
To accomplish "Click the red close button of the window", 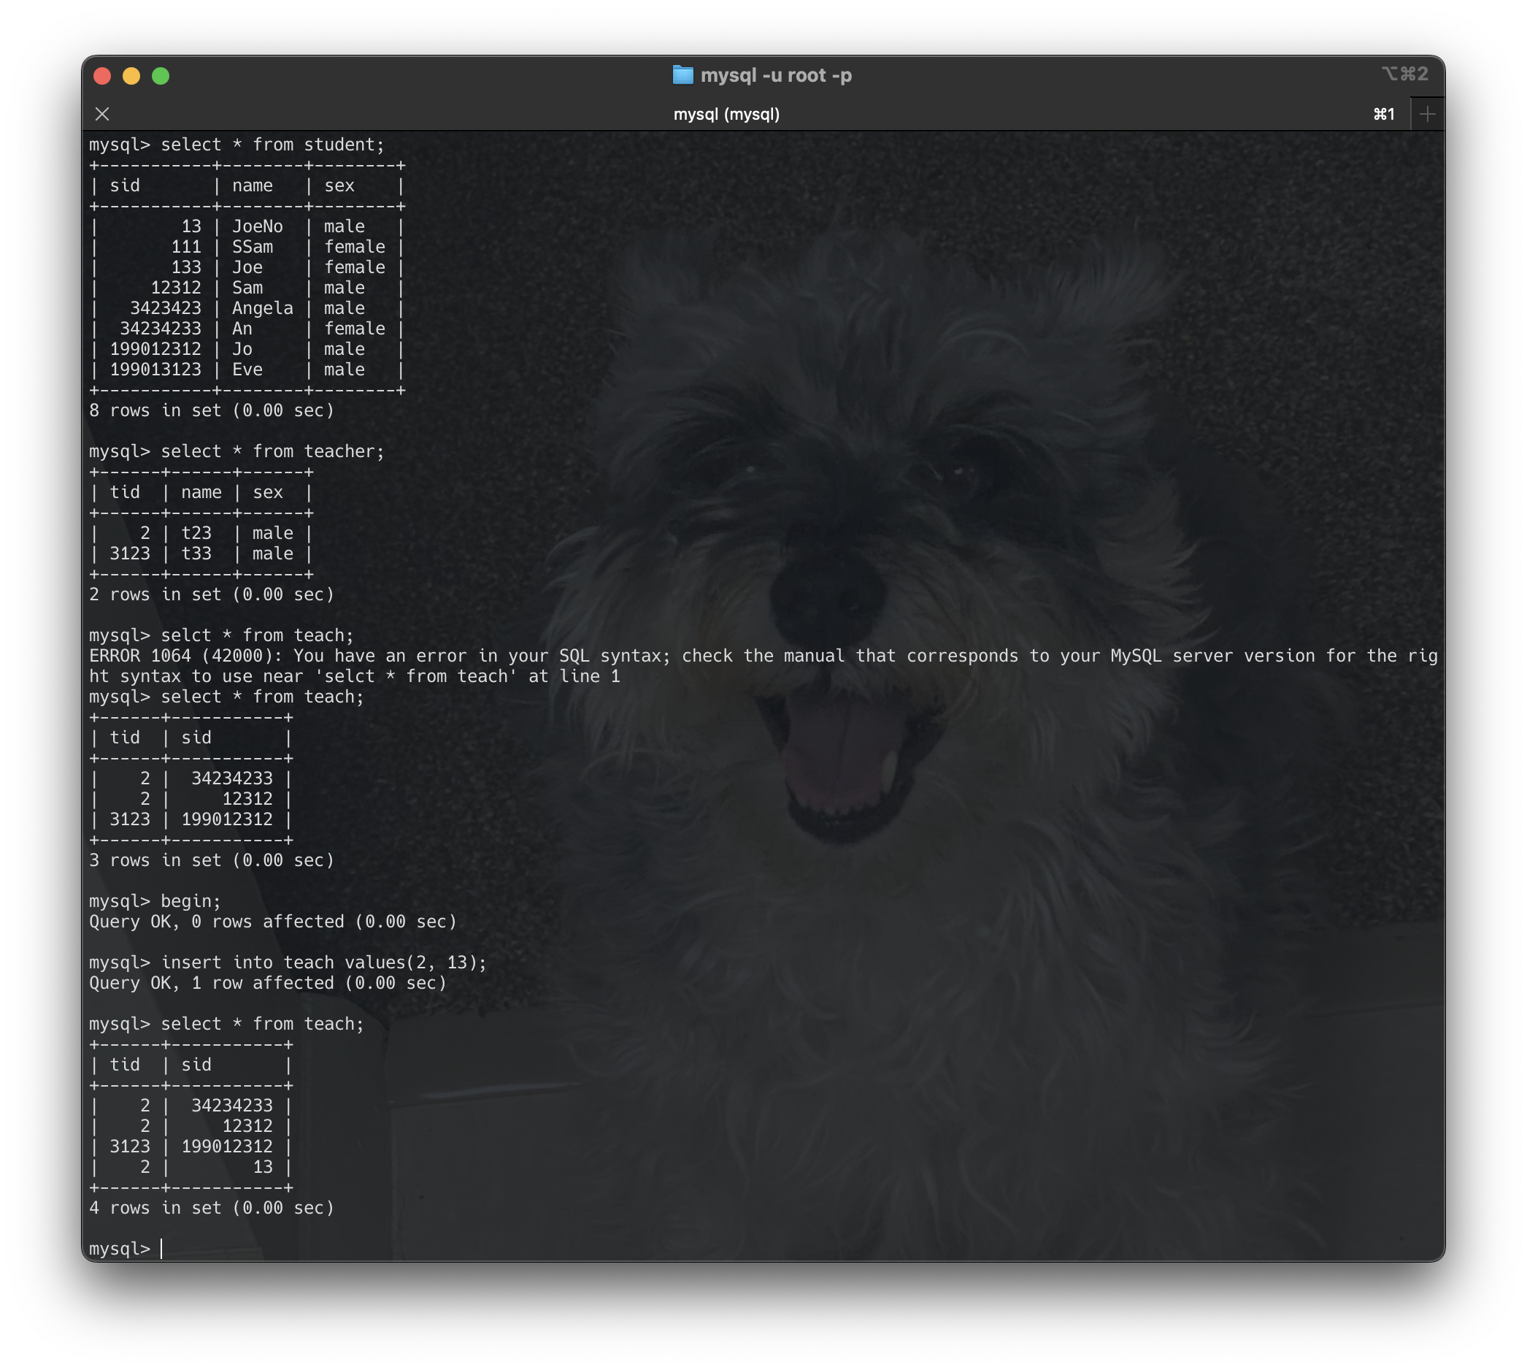I will tap(104, 75).
